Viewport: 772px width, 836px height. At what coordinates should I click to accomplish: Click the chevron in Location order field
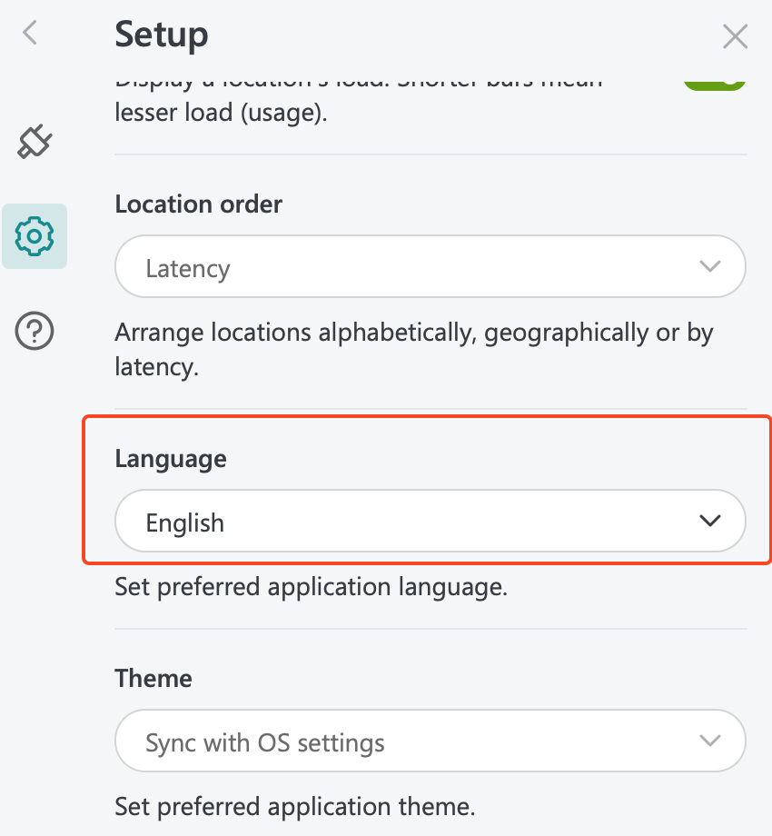click(709, 266)
